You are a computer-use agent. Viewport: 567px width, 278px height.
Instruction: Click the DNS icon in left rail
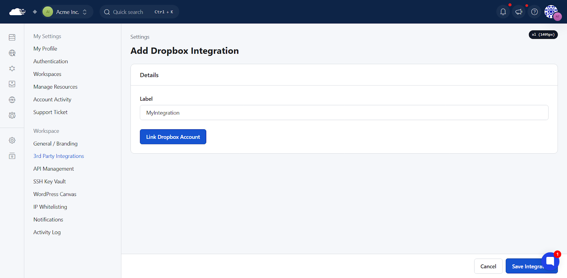click(12, 100)
